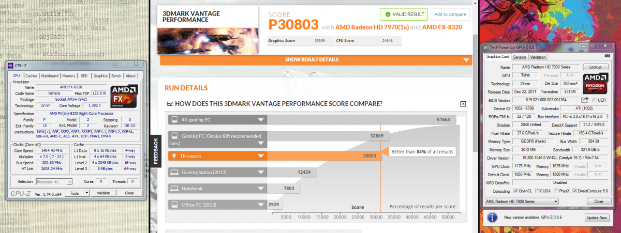Open the Memory tab in CPU-Z

click(x=68, y=76)
